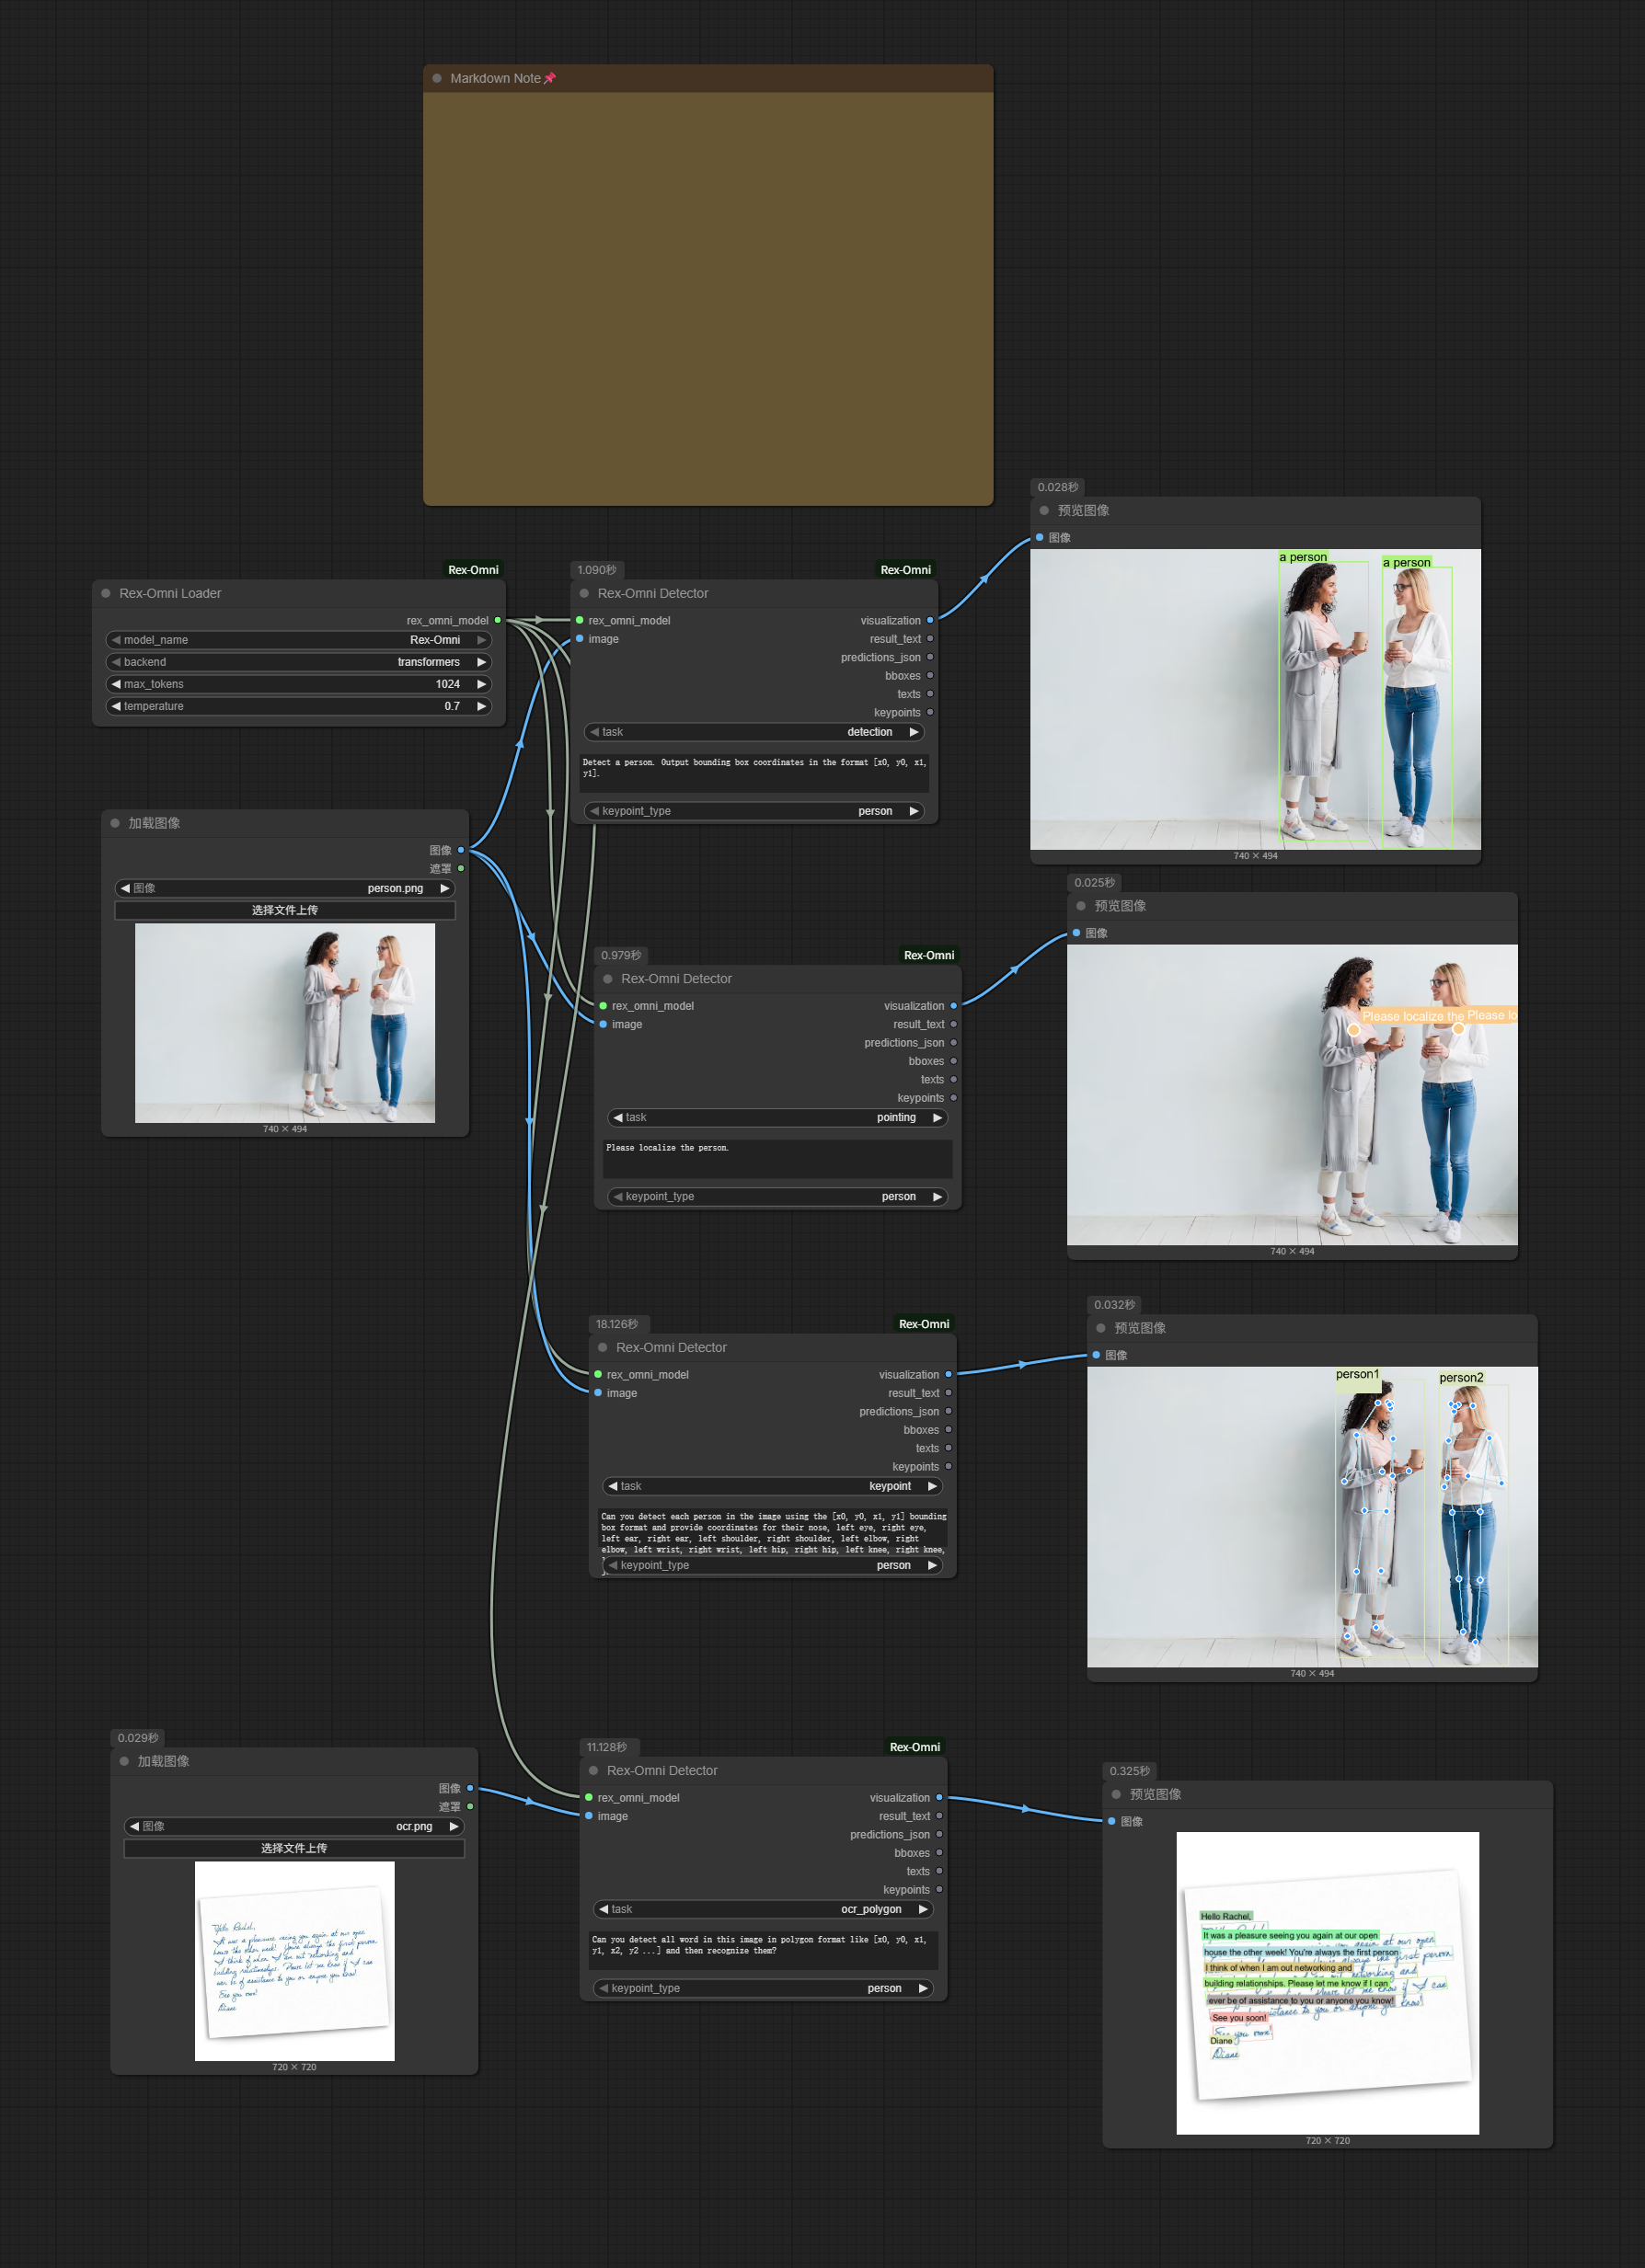This screenshot has height=2268, width=1645.
Task: Click the person.png thumbnail in 加载图像
Action: click(x=285, y=1022)
